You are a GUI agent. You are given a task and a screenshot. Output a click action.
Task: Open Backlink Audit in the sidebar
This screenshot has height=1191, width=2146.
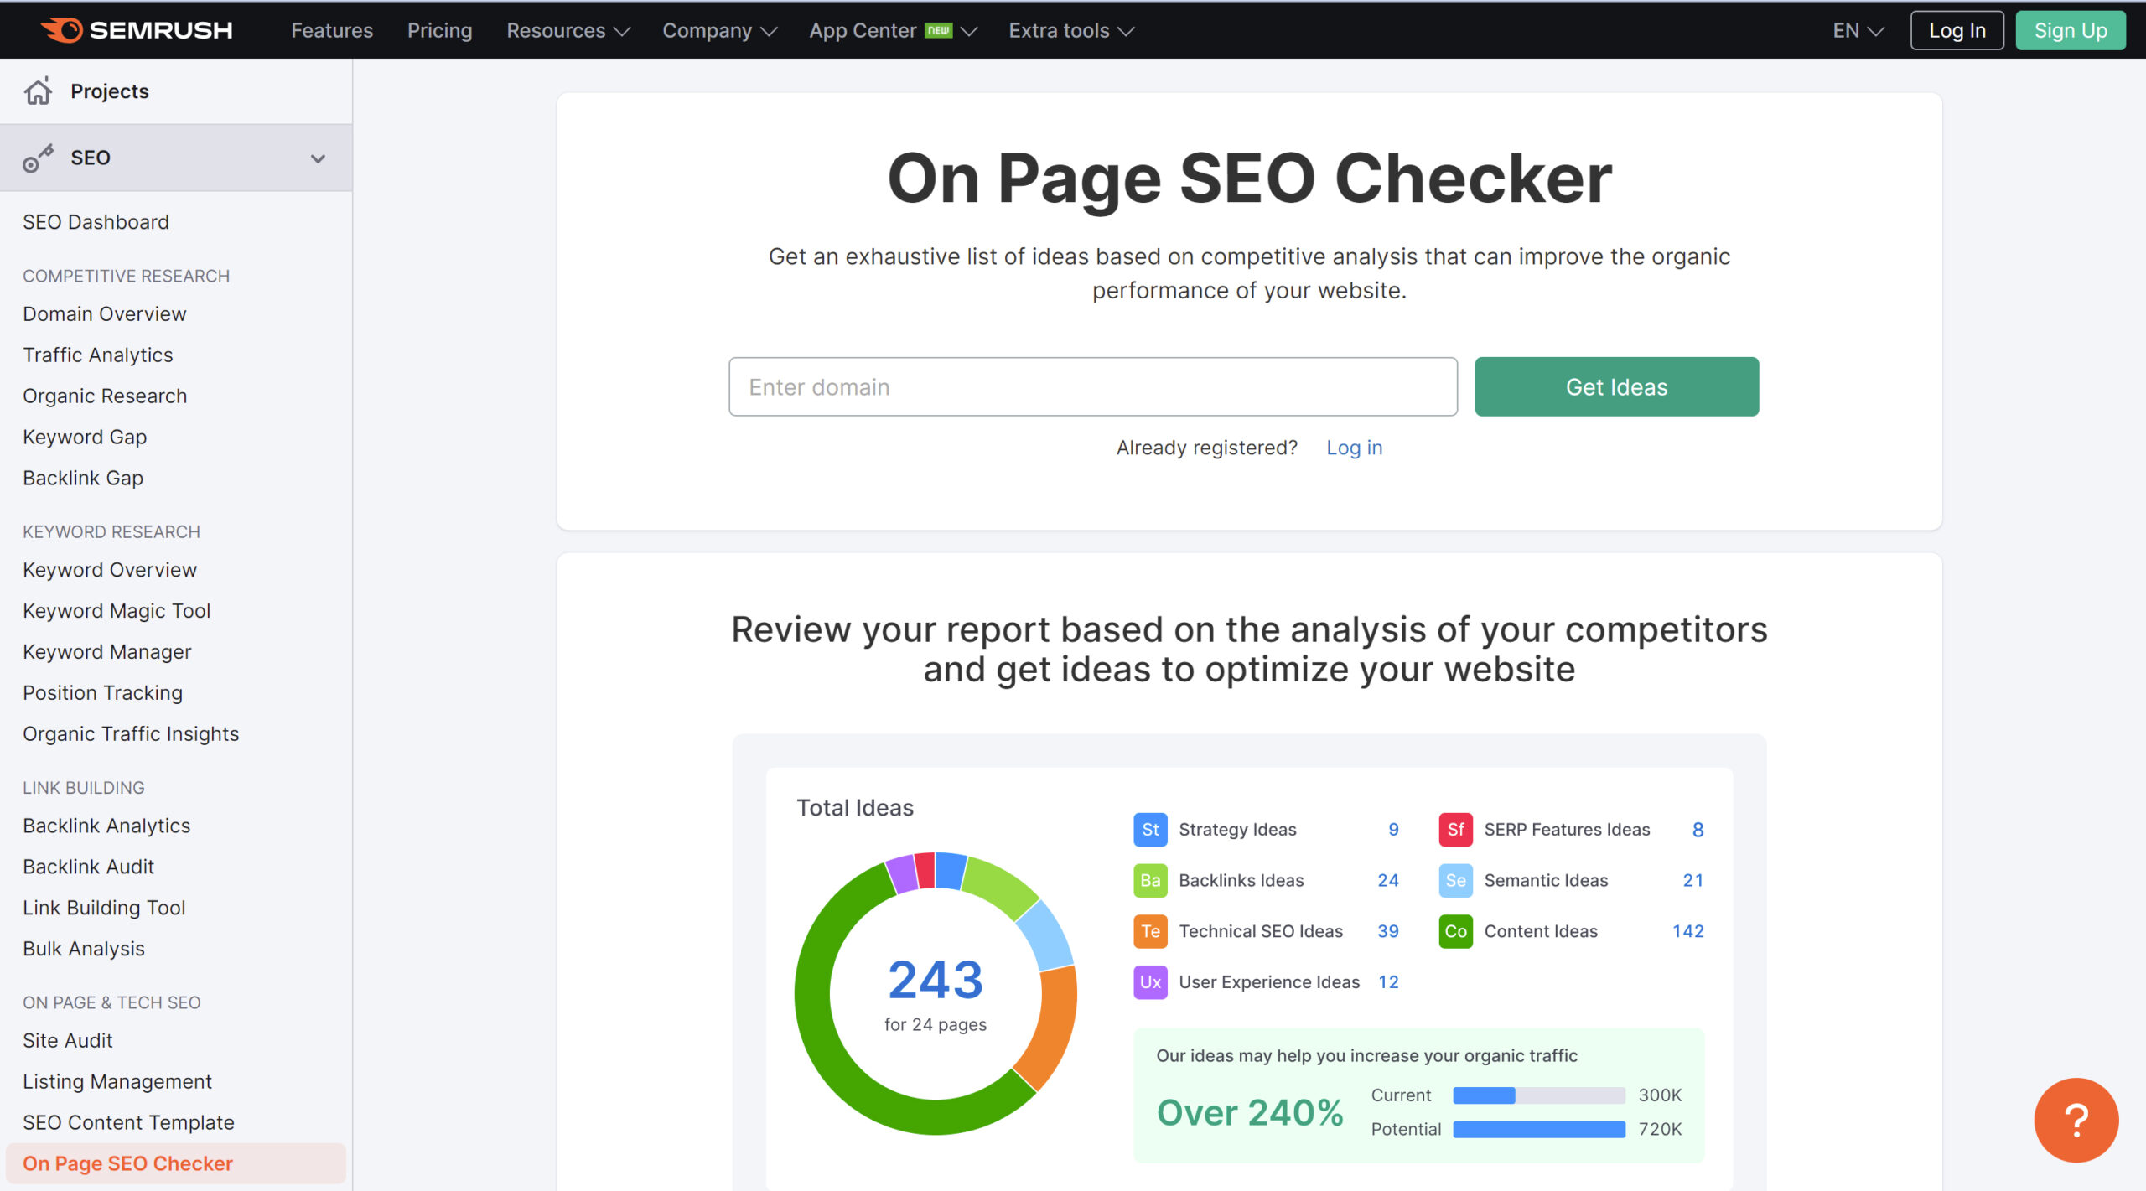[x=88, y=867]
